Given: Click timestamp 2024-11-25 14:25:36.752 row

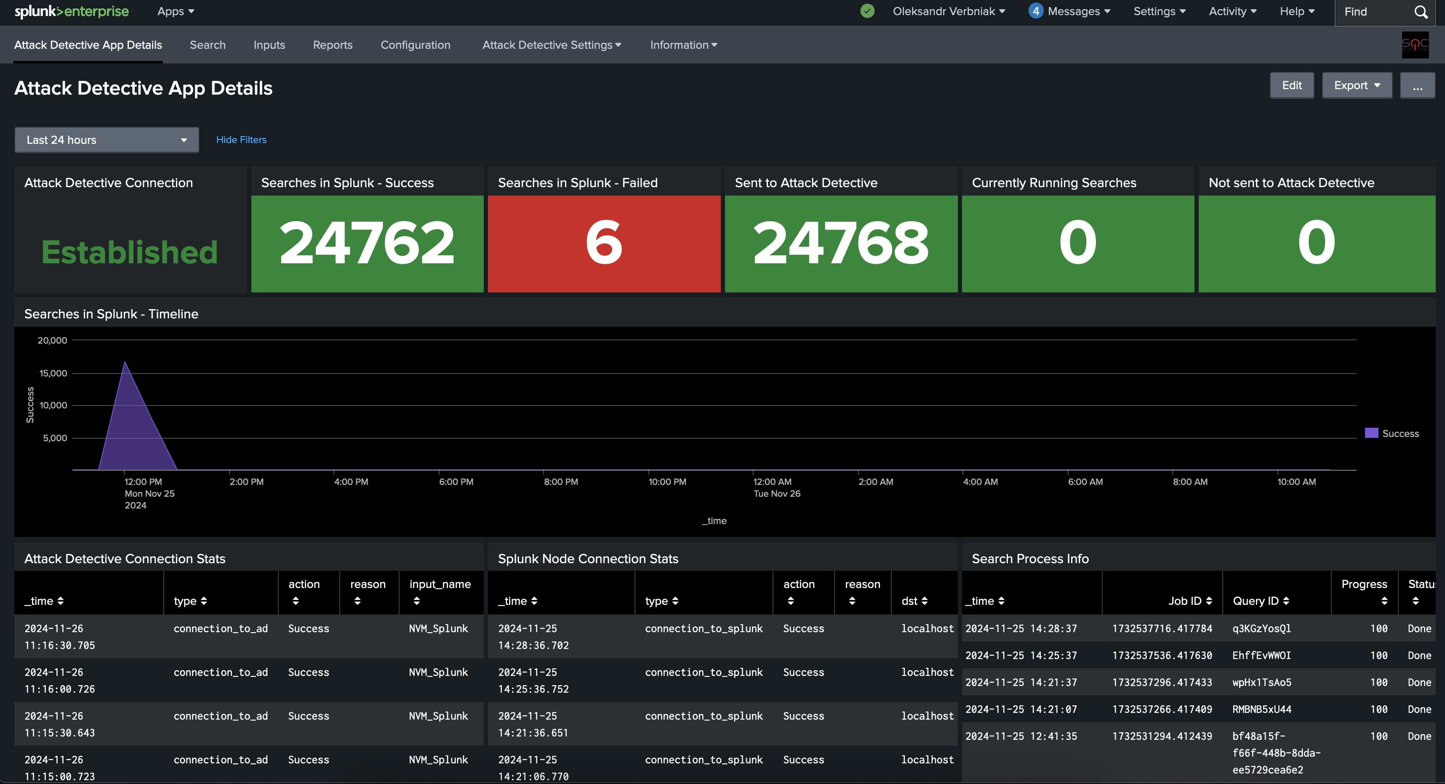Looking at the screenshot, I should pyautogui.click(x=533, y=681).
